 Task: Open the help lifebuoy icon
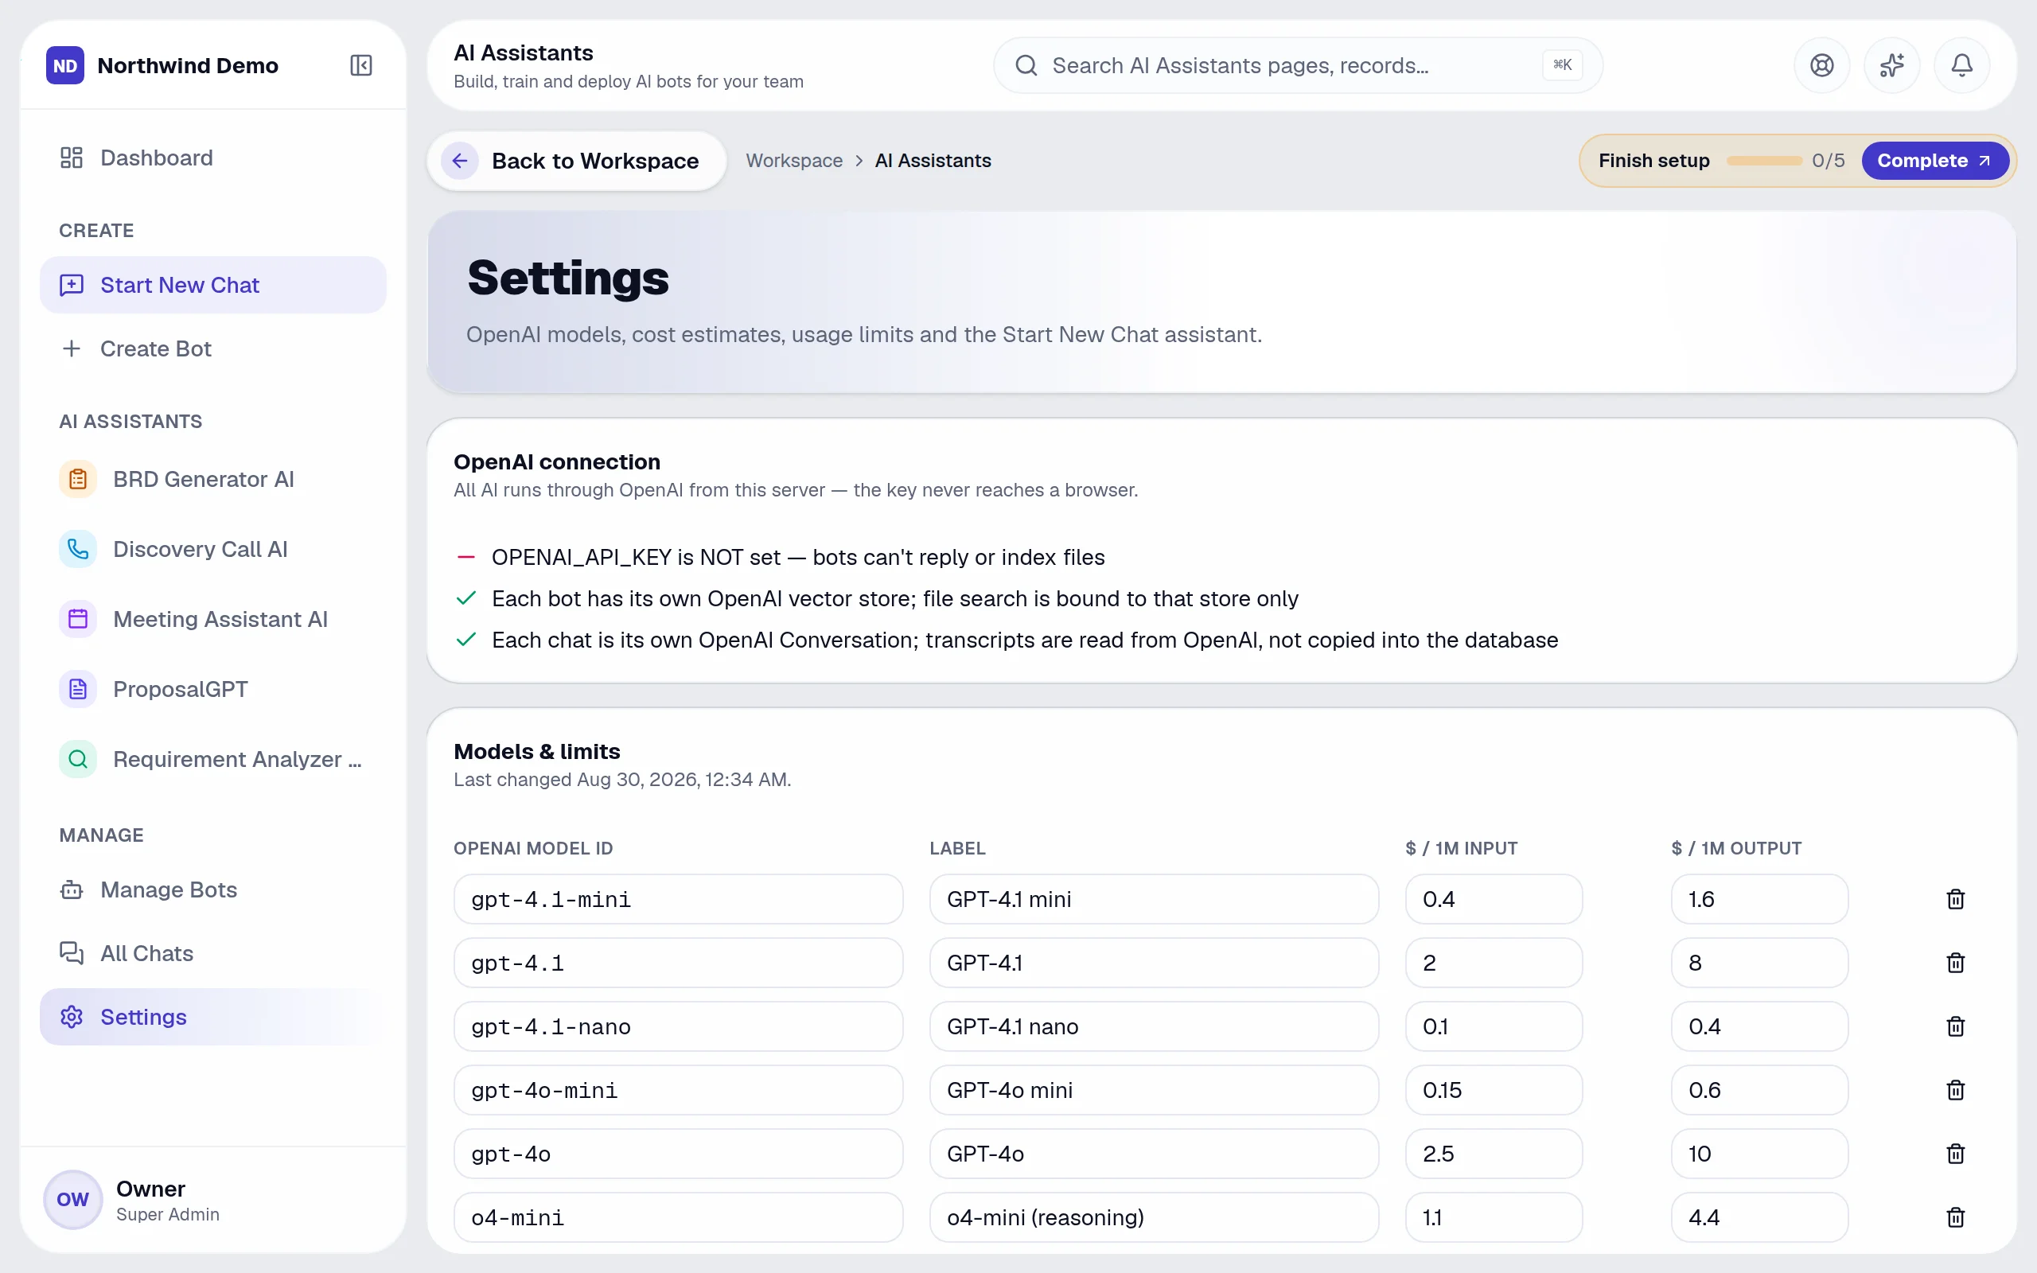point(1821,64)
